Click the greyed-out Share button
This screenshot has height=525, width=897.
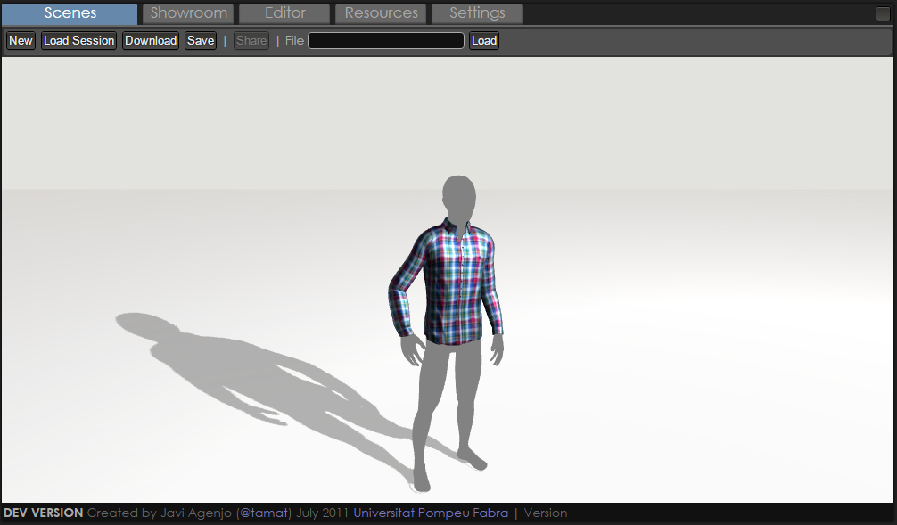(x=251, y=41)
